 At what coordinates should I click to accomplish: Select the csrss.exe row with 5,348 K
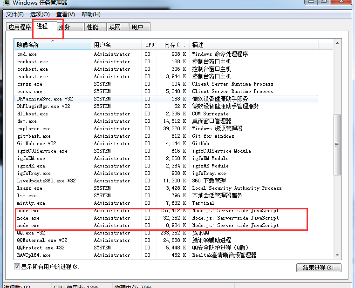coord(166,92)
